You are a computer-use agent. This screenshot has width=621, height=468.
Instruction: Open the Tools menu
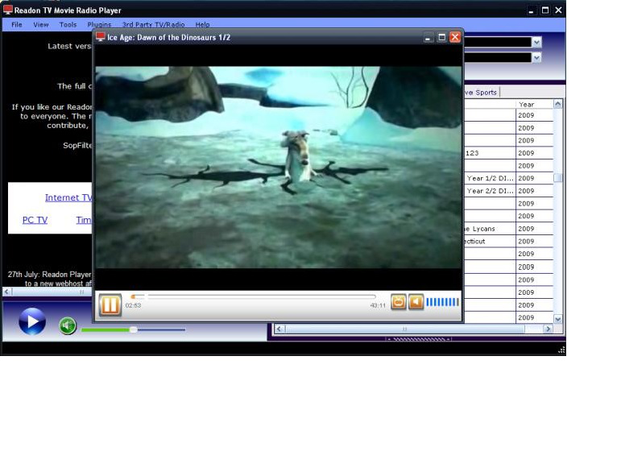[68, 25]
